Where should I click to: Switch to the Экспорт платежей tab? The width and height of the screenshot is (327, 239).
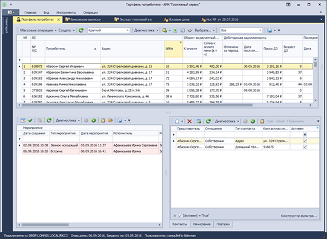[133, 19]
